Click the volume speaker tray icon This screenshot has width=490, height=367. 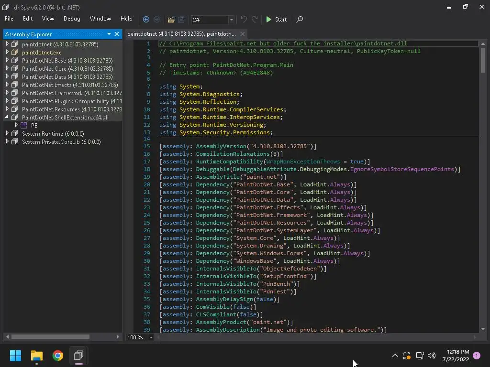coord(432,356)
